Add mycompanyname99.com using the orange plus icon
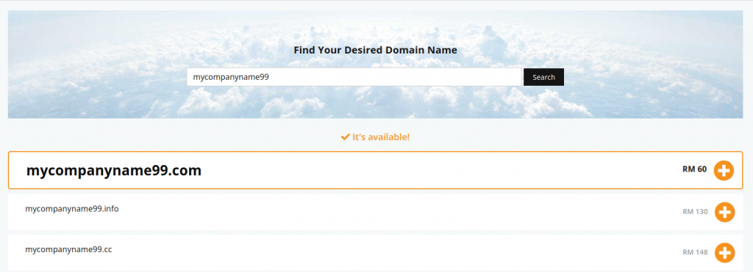Screen dimensions: 753x272 (x=724, y=171)
